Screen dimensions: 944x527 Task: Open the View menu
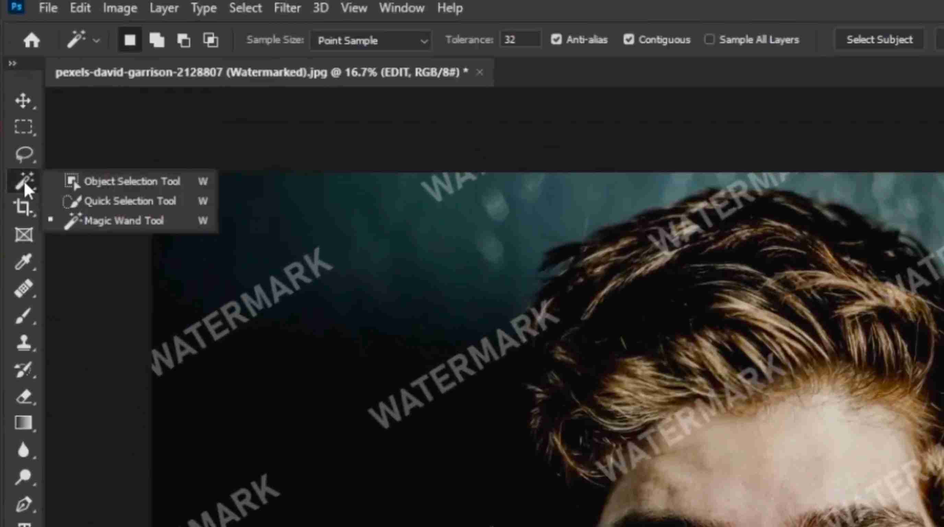coord(354,8)
